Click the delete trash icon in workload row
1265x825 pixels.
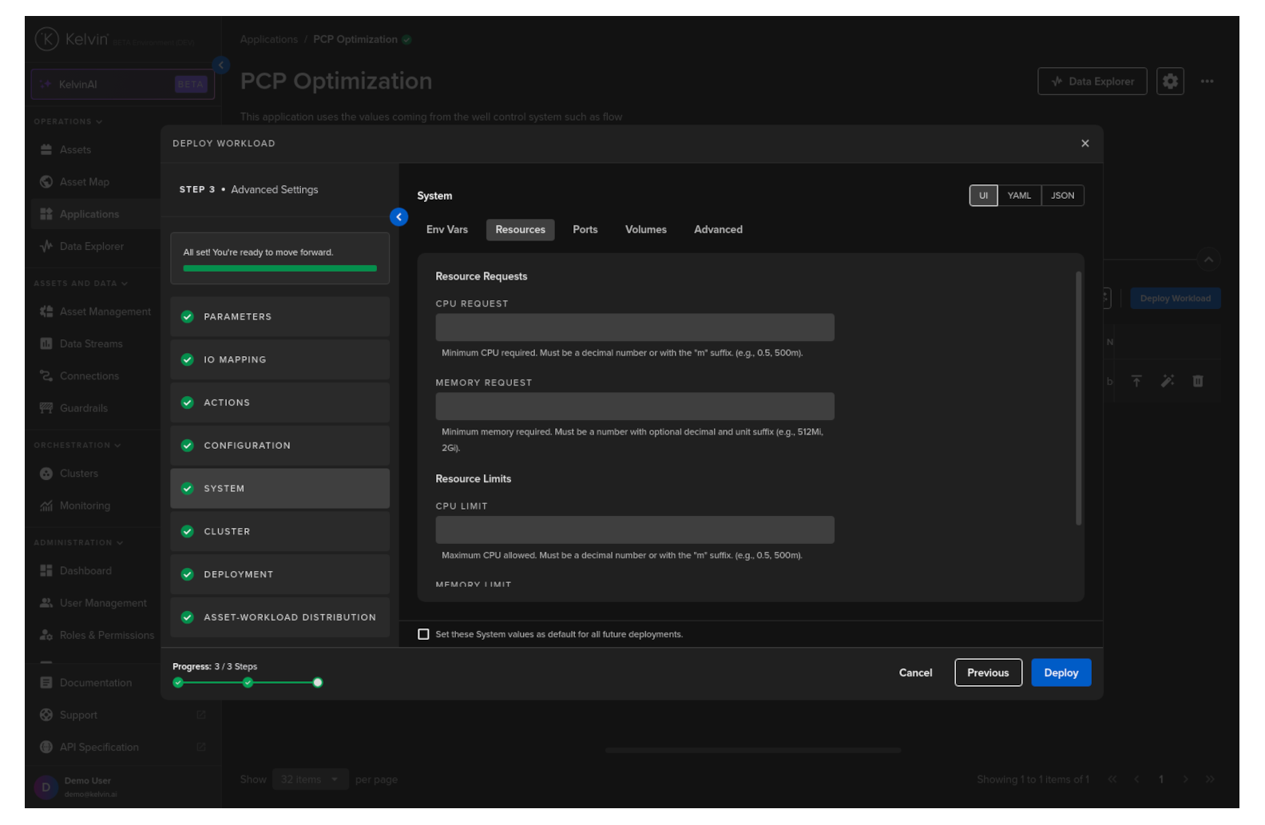pyautogui.click(x=1197, y=382)
